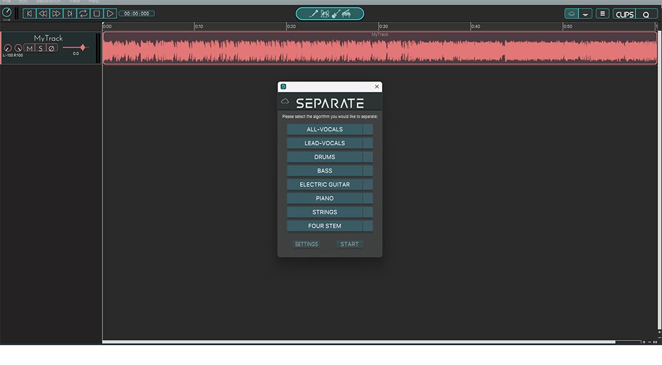Click the small box beside BASS
Viewport: 662px width, 365px height.
pos(367,171)
